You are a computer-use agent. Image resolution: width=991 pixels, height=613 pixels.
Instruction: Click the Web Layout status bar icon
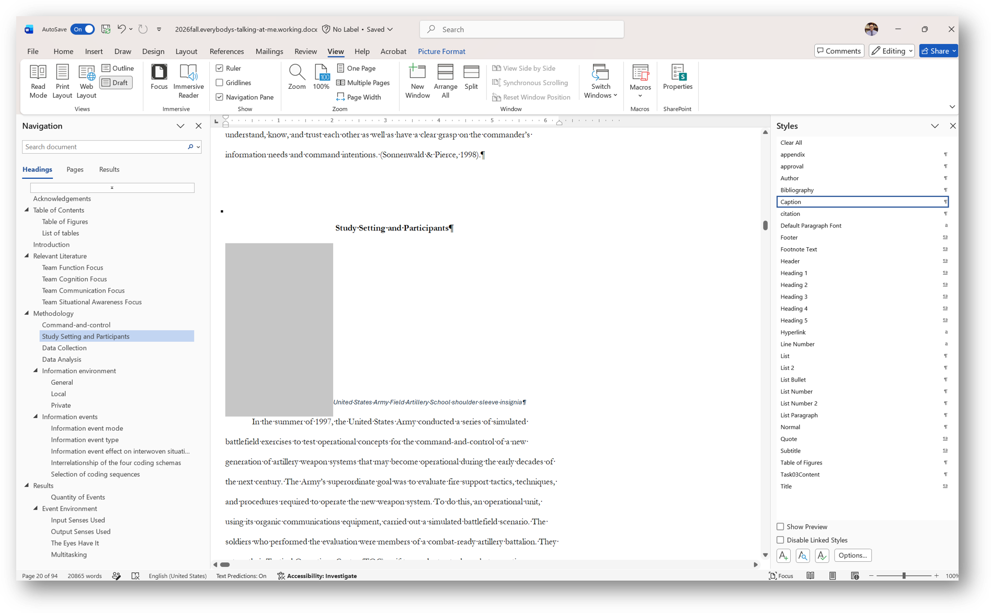tap(855, 576)
